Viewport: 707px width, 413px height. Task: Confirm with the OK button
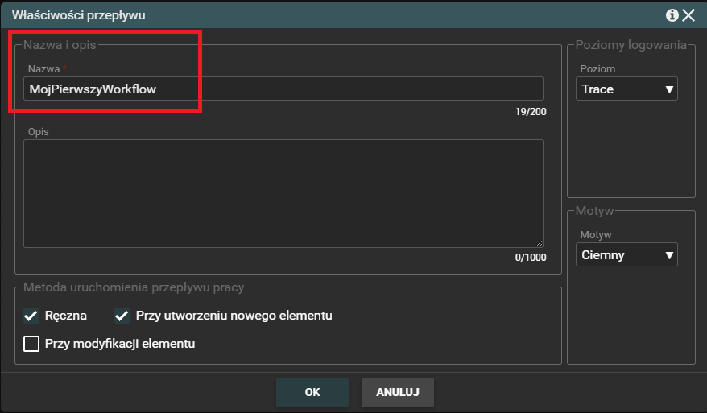[312, 392]
